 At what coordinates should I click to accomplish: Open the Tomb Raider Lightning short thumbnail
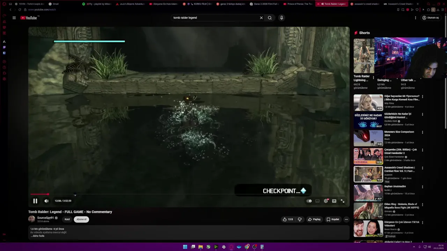tap(364, 56)
